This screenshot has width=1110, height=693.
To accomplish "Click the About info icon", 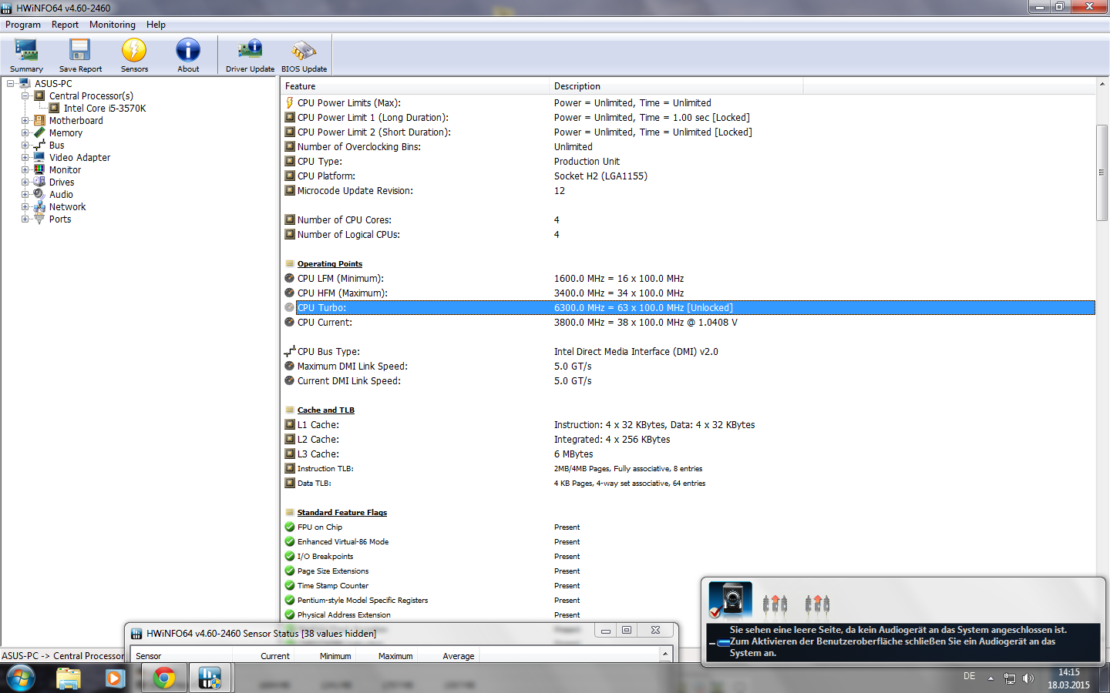I will pos(188,55).
